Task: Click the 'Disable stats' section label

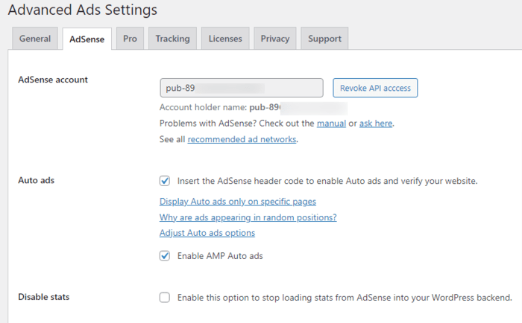Action: click(x=43, y=297)
